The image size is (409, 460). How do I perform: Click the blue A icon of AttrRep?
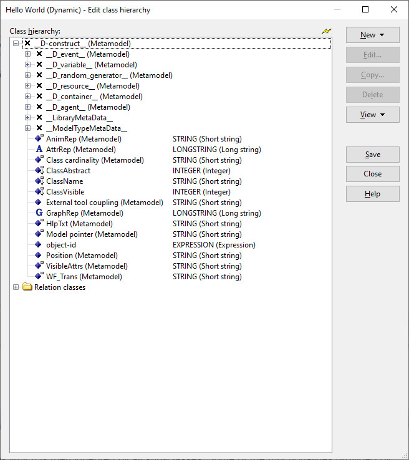point(39,149)
